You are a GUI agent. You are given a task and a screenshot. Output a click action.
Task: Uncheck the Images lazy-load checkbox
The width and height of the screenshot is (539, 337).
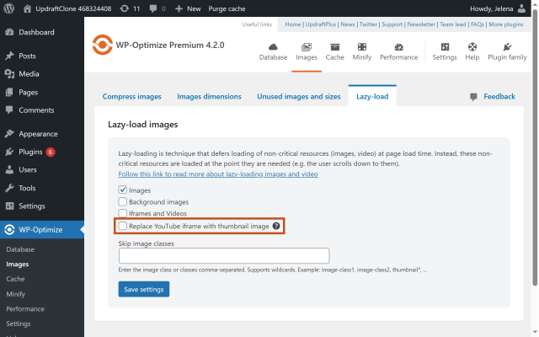(x=123, y=190)
